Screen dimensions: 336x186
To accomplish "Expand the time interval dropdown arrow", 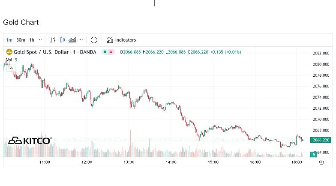I will pyautogui.click(x=40, y=40).
